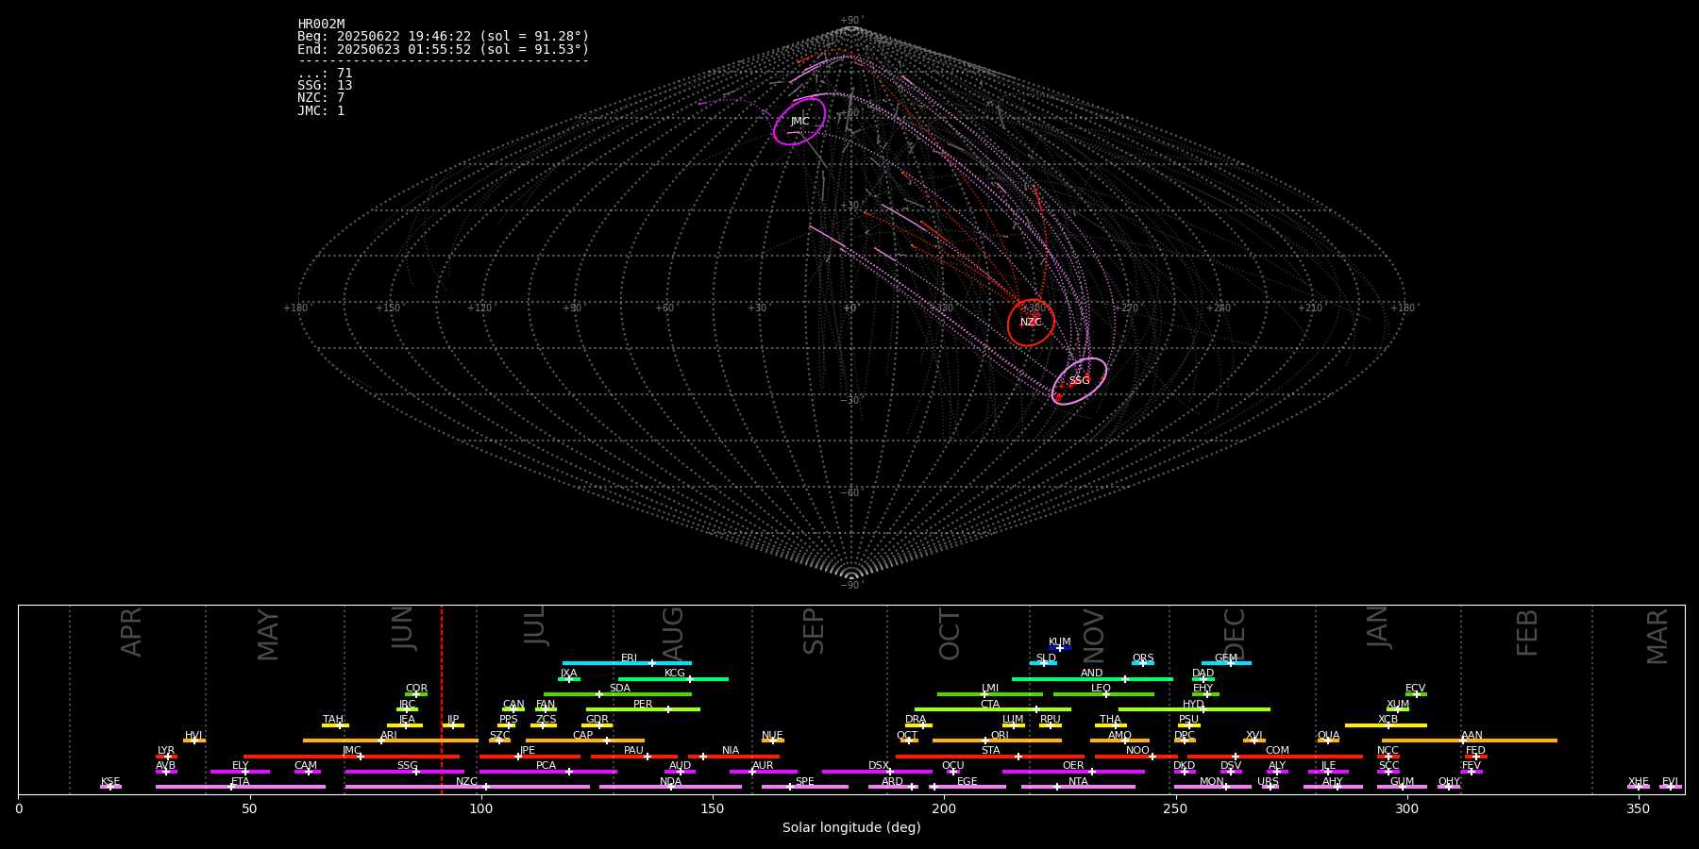Click the 'Solar longitude (deg)' axis title
Image resolution: width=1699 pixels, height=849 pixels.
[851, 828]
